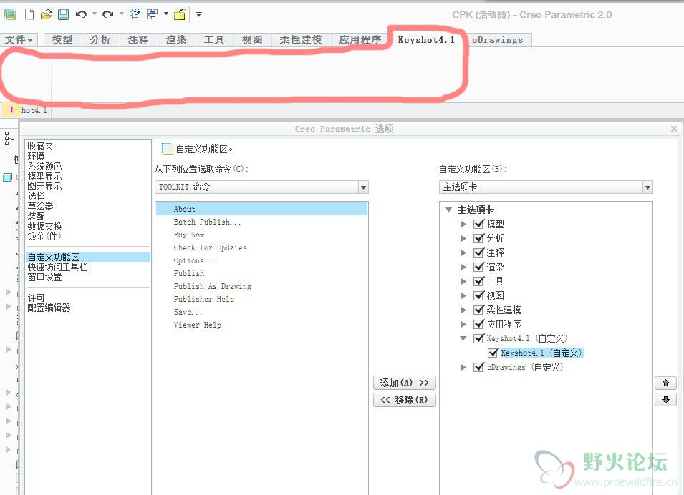Image resolution: width=684 pixels, height=495 pixels.
Task: Close the Creo Parametric 选项 dialog
Action: (x=673, y=129)
